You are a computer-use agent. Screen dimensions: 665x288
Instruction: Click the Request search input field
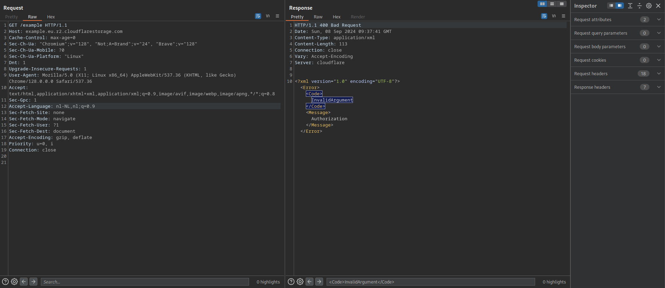point(145,282)
